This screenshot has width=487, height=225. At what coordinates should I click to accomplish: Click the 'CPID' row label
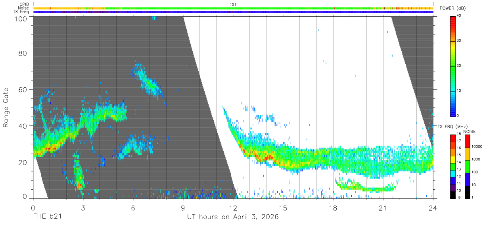(x=24, y=4)
